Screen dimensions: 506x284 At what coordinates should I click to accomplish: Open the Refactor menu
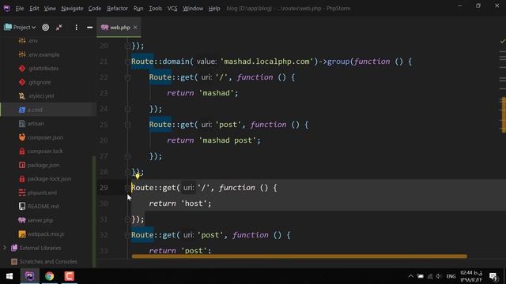[x=117, y=9]
